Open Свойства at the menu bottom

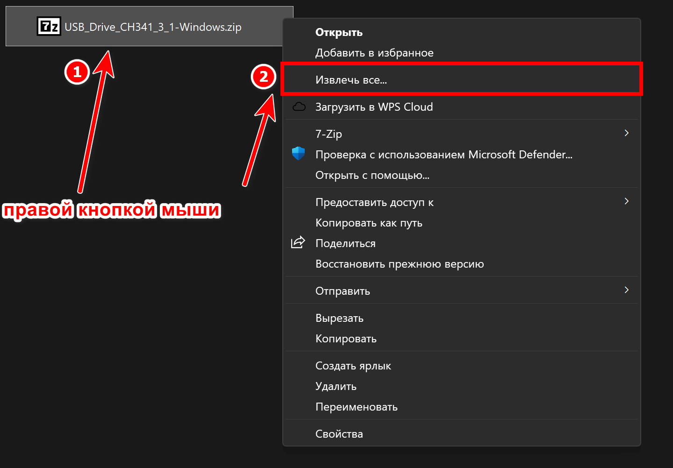(x=339, y=434)
